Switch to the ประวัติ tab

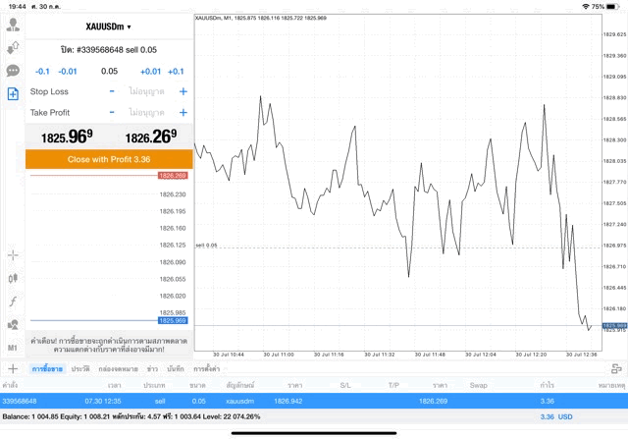[80, 369]
